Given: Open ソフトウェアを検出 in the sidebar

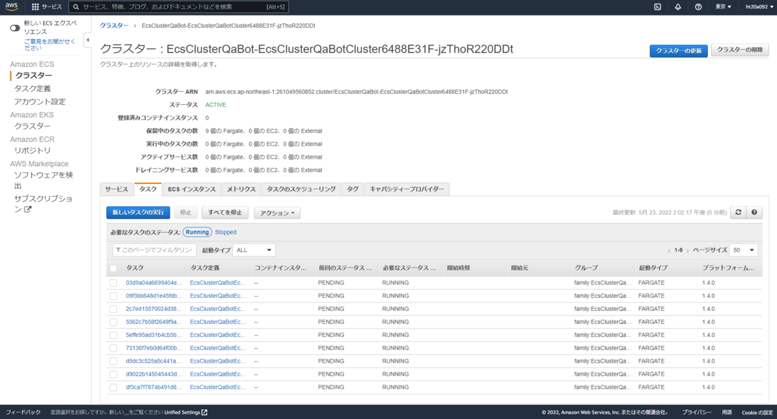Looking at the screenshot, I should 43,180.
